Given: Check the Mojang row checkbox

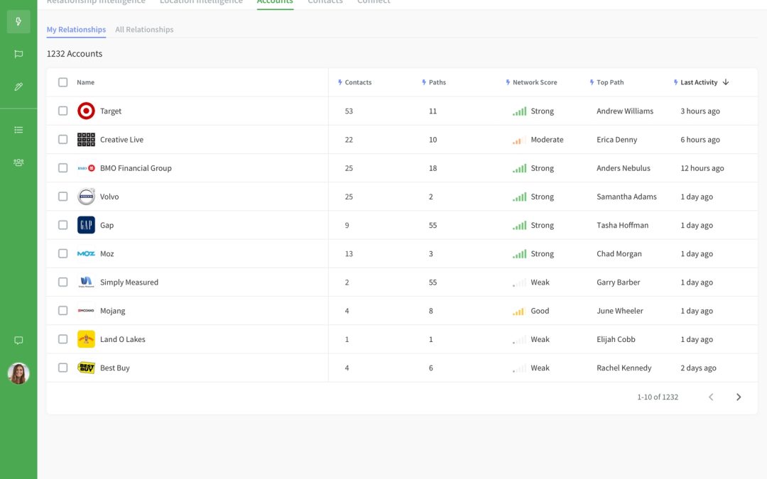Looking at the screenshot, I should coord(62,311).
